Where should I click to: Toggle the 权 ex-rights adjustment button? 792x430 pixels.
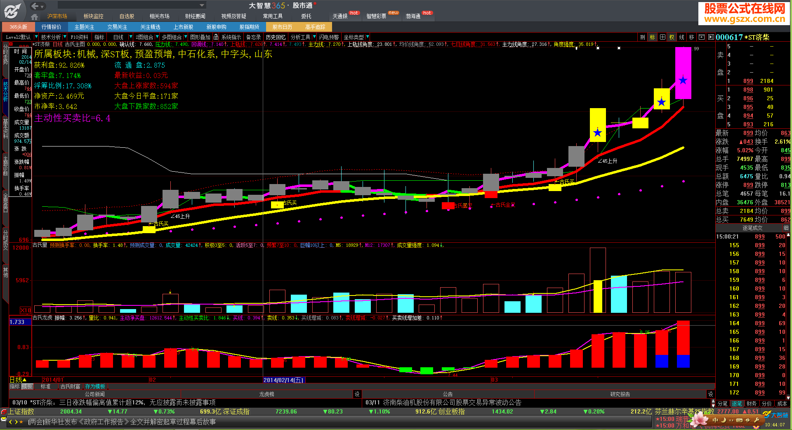coord(672,37)
